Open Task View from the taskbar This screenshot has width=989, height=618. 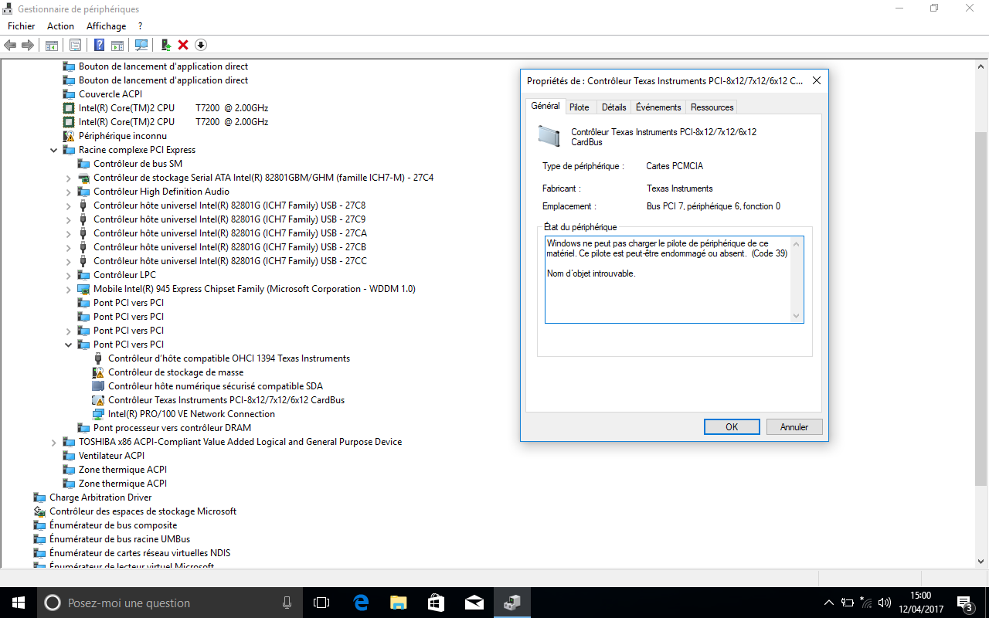(x=321, y=603)
